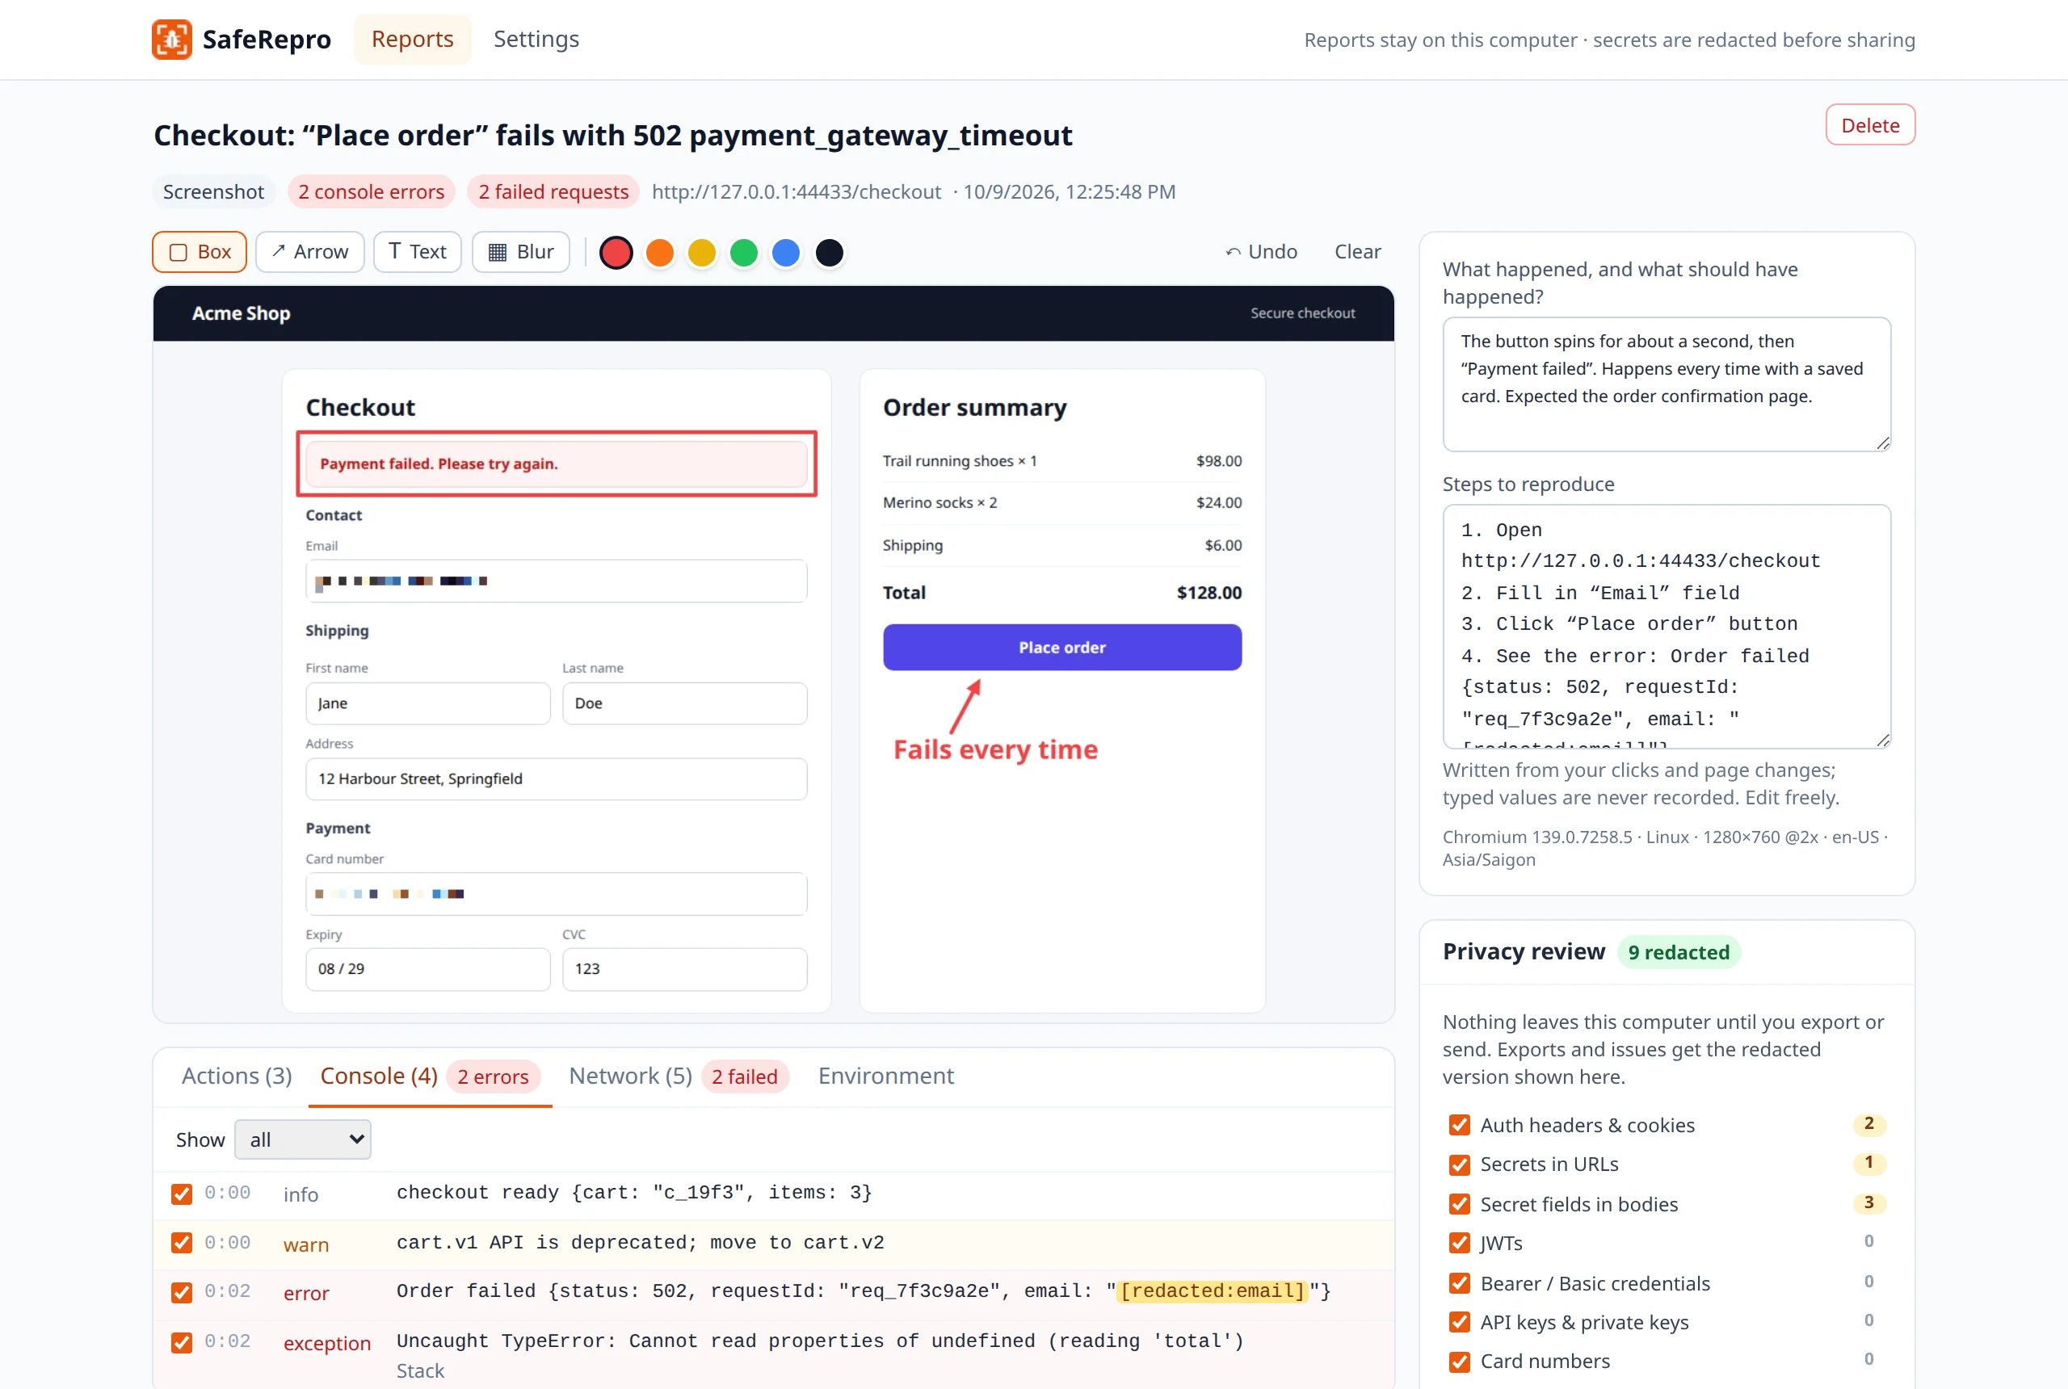Select the Box annotation tool

click(200, 252)
